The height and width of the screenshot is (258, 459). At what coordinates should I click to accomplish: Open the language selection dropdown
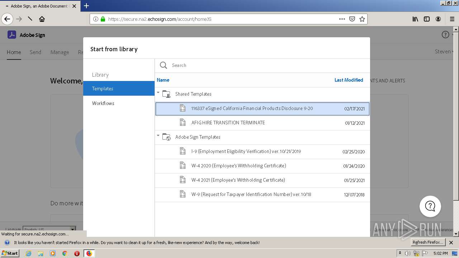[x=49, y=229]
